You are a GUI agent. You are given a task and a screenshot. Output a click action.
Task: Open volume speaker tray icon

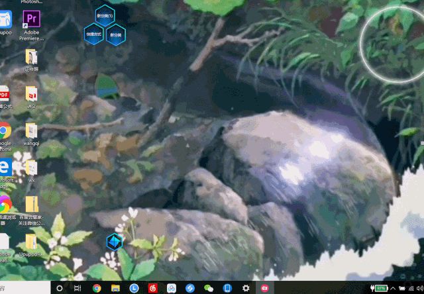click(420, 288)
